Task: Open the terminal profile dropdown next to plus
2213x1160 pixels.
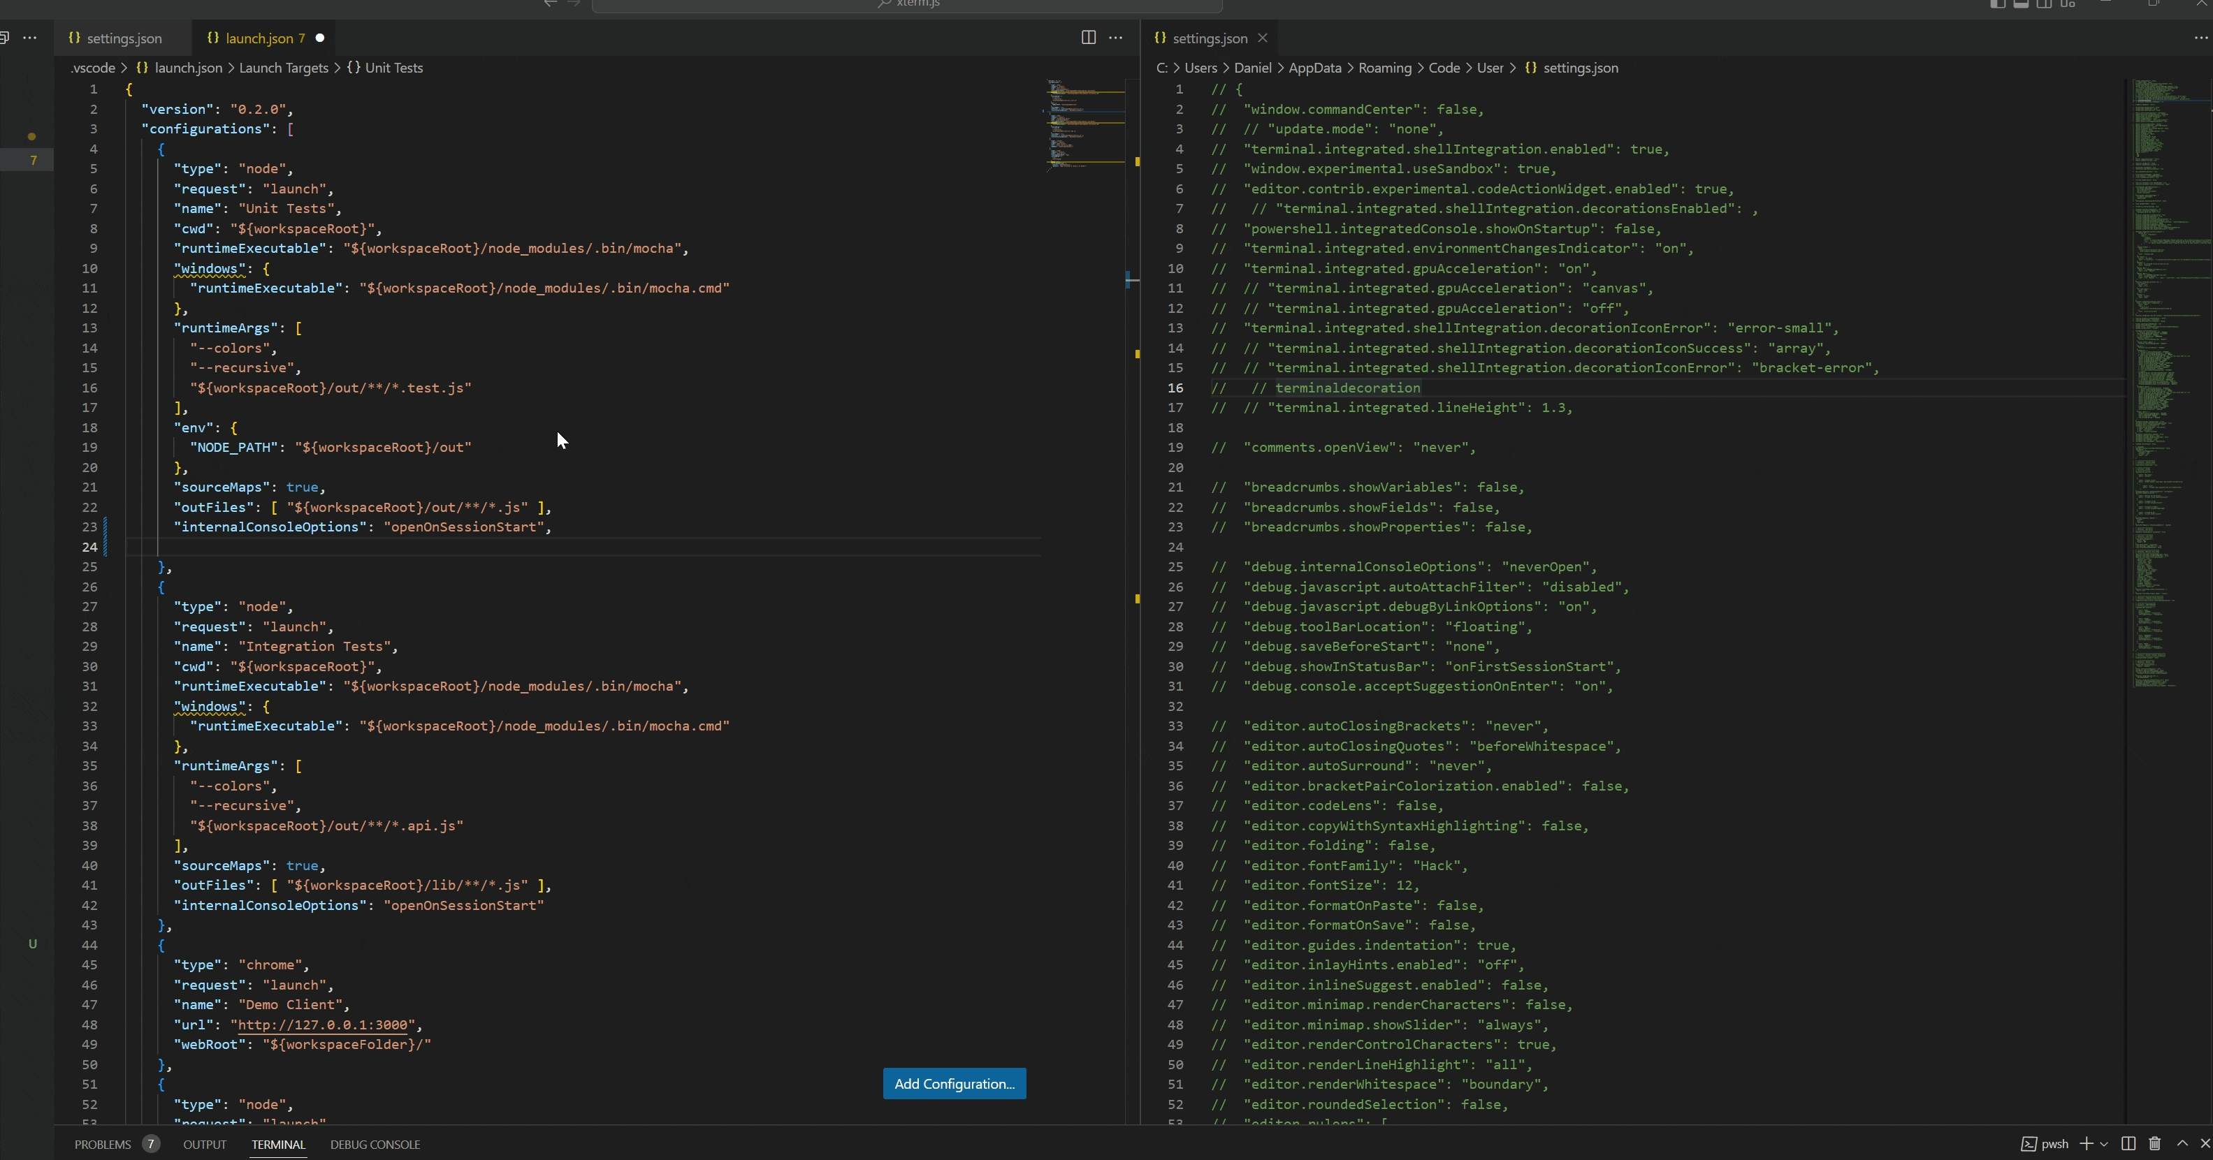Action: pos(2104,1145)
